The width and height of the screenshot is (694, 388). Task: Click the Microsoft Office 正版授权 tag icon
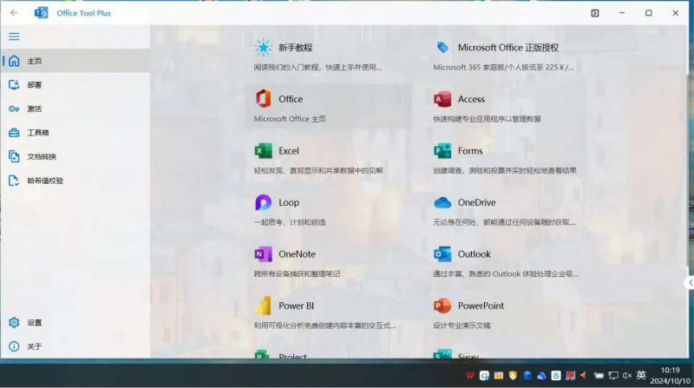(x=442, y=48)
